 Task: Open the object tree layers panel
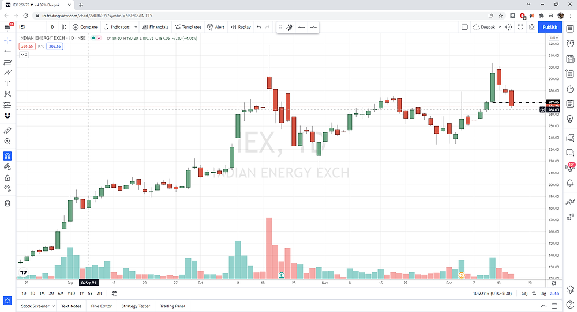(x=570, y=289)
